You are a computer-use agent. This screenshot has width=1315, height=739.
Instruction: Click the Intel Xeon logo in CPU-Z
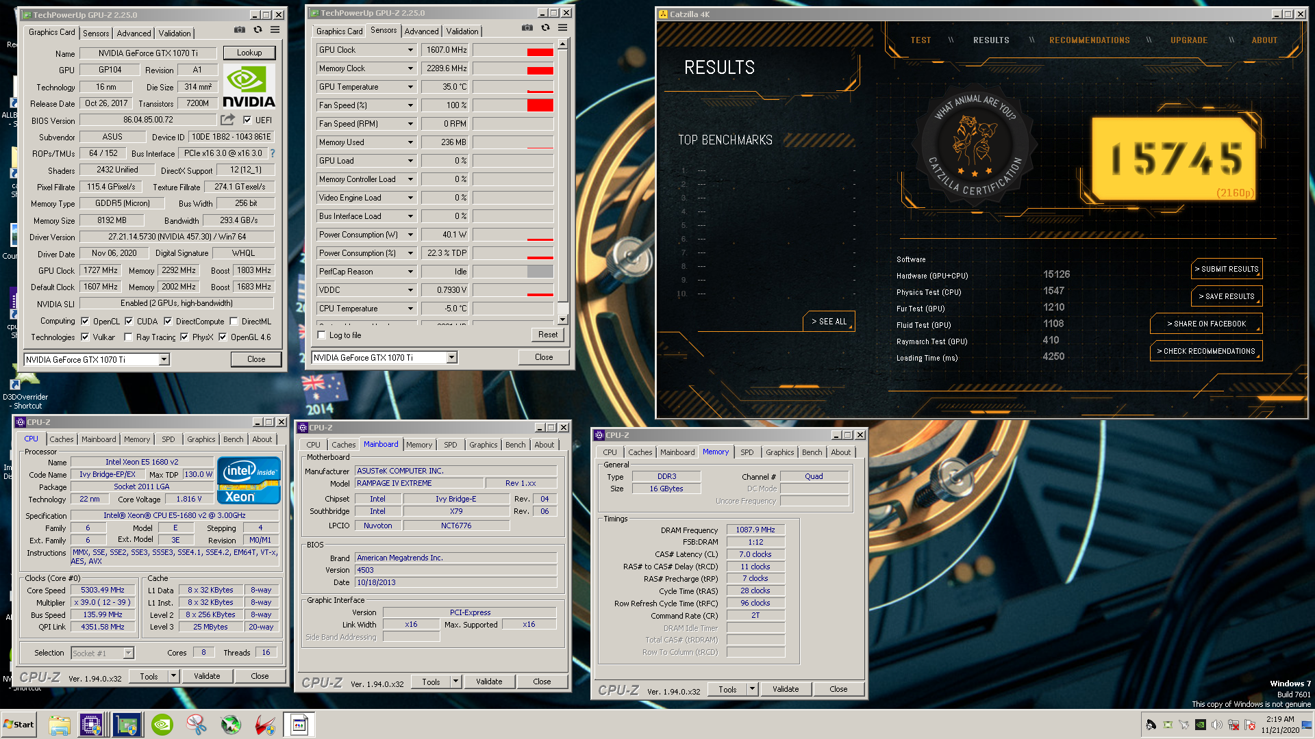point(249,480)
